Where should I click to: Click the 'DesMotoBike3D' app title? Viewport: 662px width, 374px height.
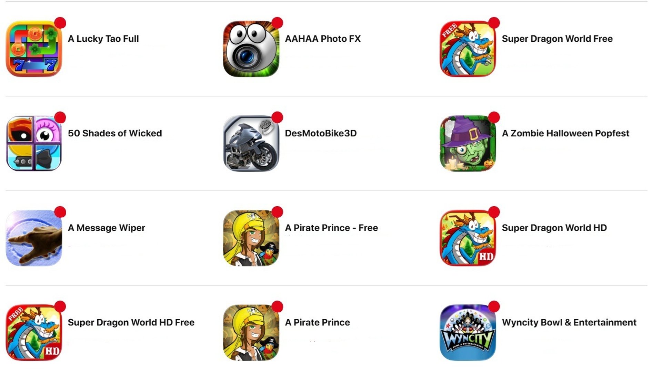(321, 133)
